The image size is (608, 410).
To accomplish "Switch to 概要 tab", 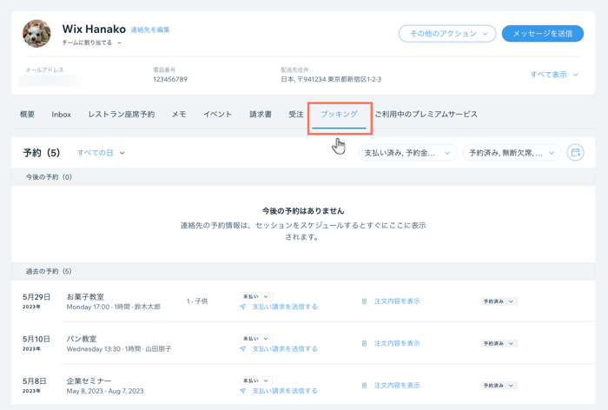I will pos(27,115).
